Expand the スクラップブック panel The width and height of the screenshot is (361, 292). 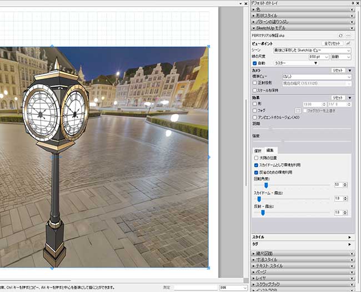pyautogui.click(x=253, y=285)
